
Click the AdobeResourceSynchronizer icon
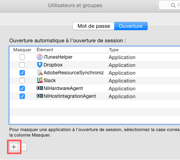tap(40, 73)
